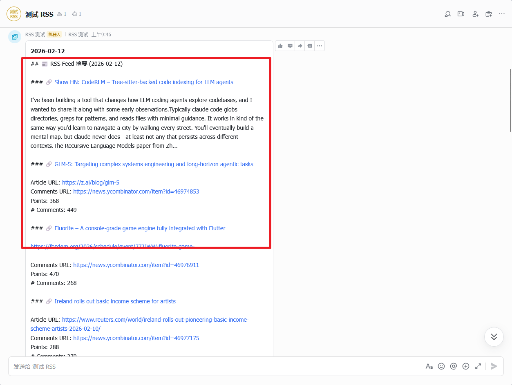
Task: Click the text # Comments: 449
Action: [x=54, y=210]
